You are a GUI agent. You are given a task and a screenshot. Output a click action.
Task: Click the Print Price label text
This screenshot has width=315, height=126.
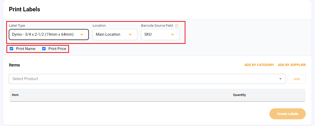click(x=57, y=49)
